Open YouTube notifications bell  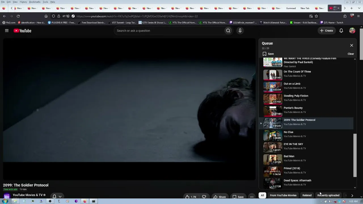(x=341, y=31)
